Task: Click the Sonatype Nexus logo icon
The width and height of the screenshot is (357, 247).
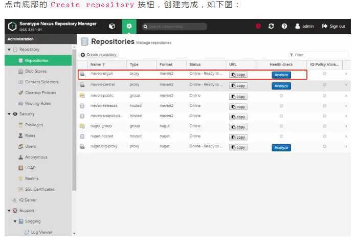Action: [x=12, y=26]
